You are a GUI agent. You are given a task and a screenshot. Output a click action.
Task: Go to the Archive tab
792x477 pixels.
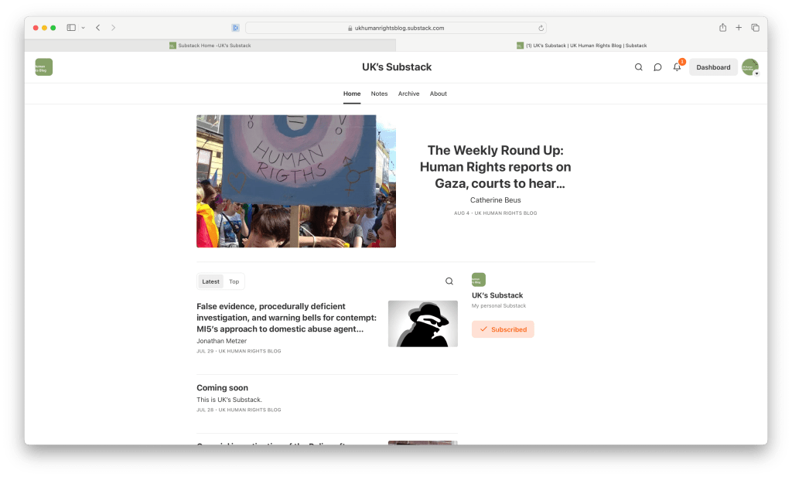click(408, 94)
